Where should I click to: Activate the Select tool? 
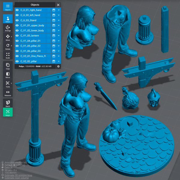8,19
